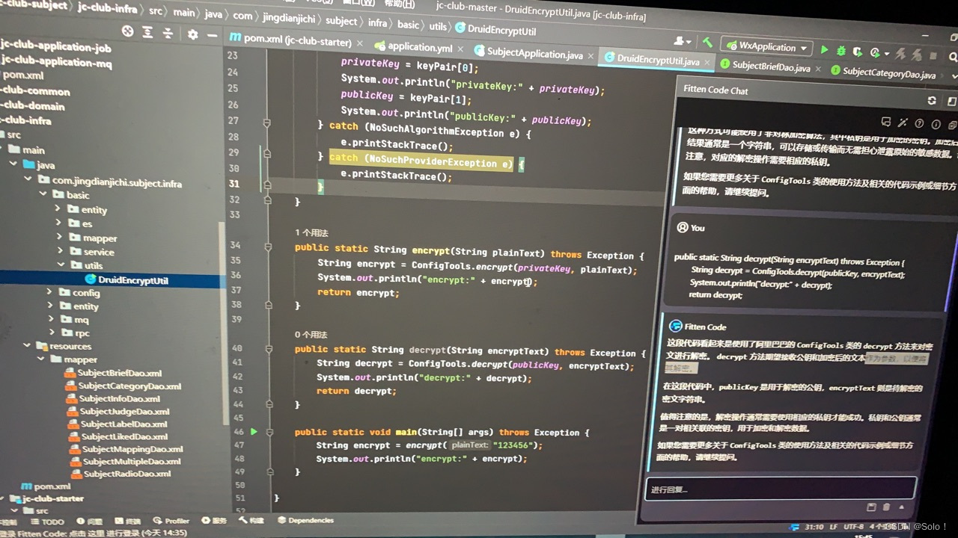Expand the es folder
This screenshot has height=538, width=958.
pyautogui.click(x=58, y=223)
